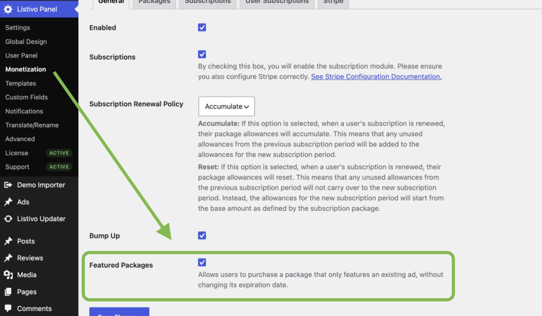Click the Save Changes button

tap(119, 312)
